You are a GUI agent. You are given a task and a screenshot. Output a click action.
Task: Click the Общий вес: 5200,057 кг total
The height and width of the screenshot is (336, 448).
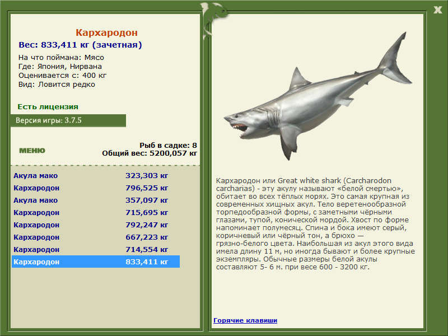[x=150, y=153]
